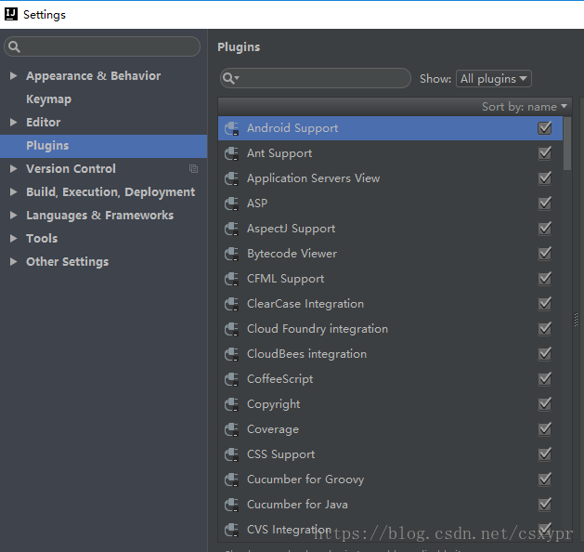
Task: Disable the ASP plugin checkbox
Action: (x=544, y=204)
